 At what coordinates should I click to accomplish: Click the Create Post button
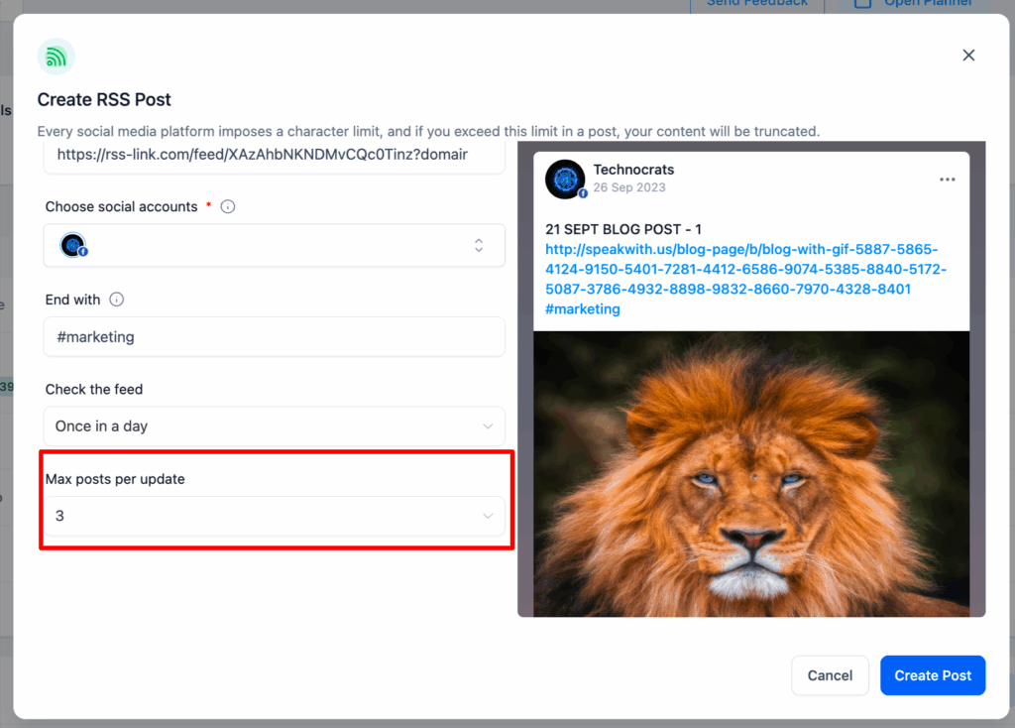pos(933,675)
